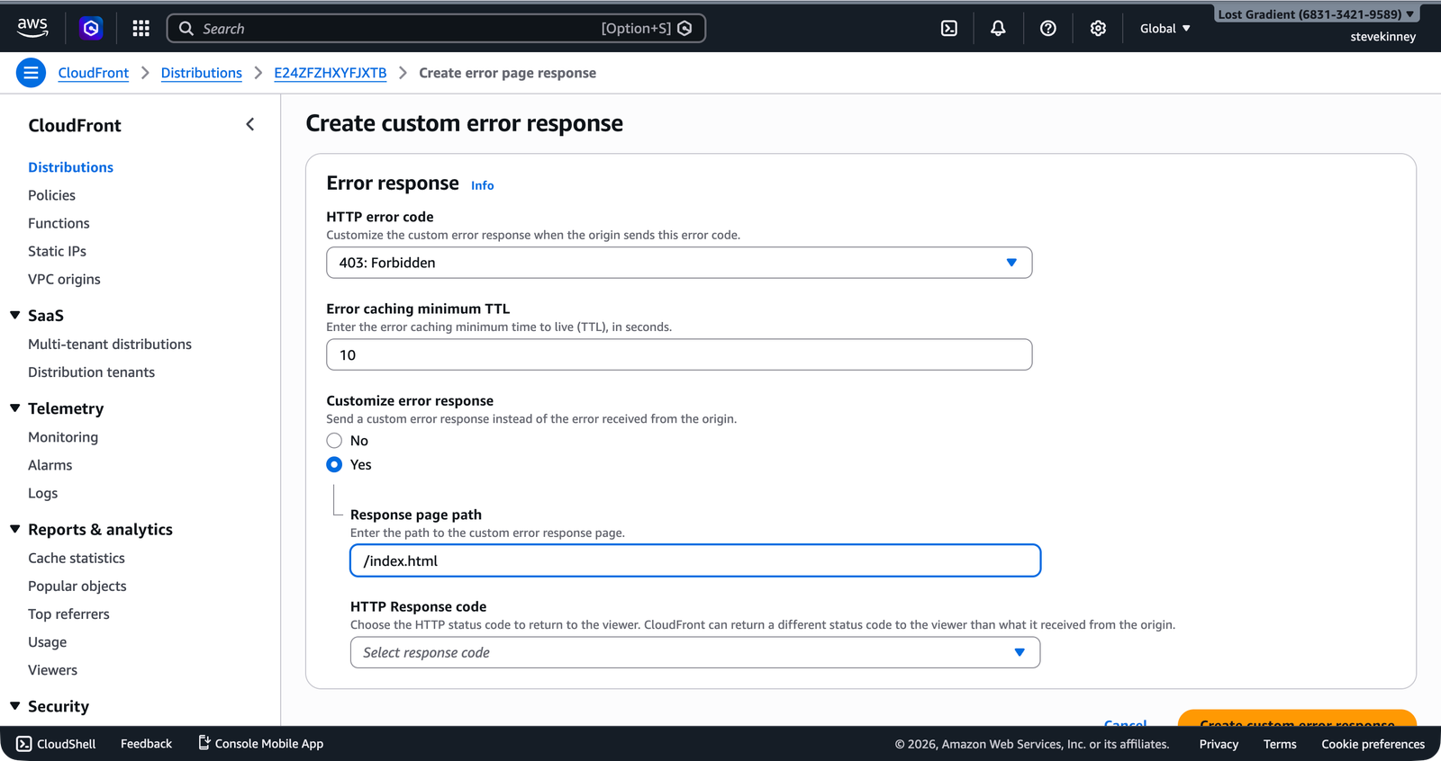This screenshot has width=1441, height=761.
Task: Open Policies in sidebar
Action: coord(51,195)
